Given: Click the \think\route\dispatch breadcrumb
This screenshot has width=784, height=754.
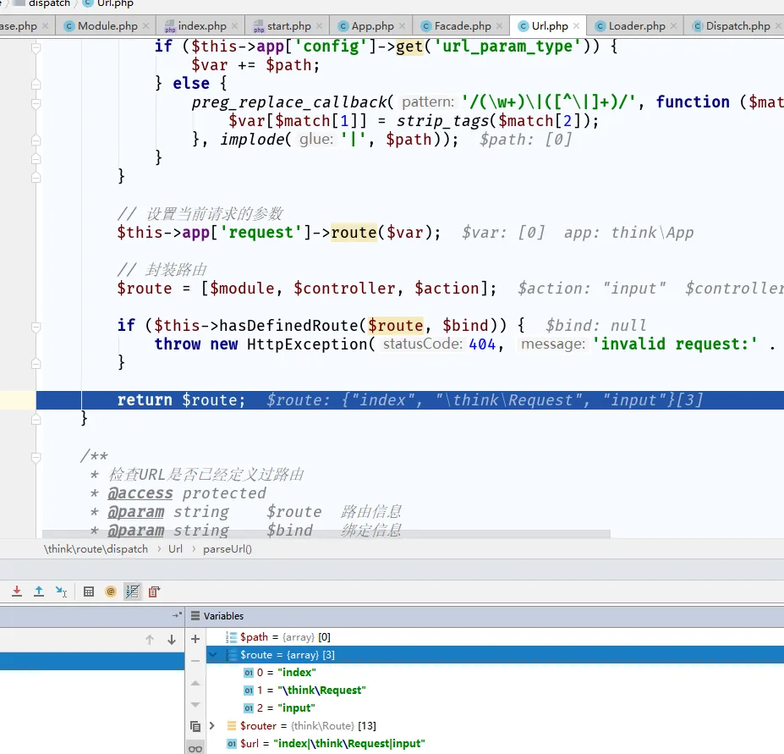Looking at the screenshot, I should tap(96, 548).
